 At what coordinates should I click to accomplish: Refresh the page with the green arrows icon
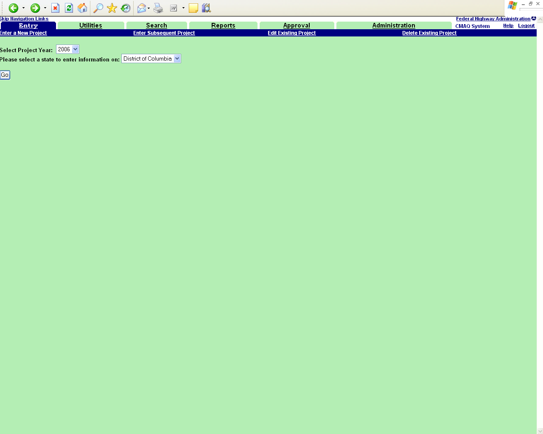click(69, 8)
